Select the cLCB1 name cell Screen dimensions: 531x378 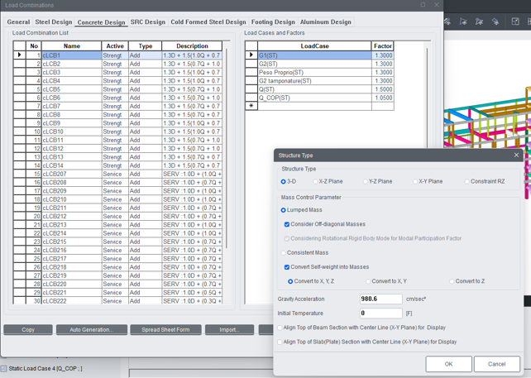71,55
